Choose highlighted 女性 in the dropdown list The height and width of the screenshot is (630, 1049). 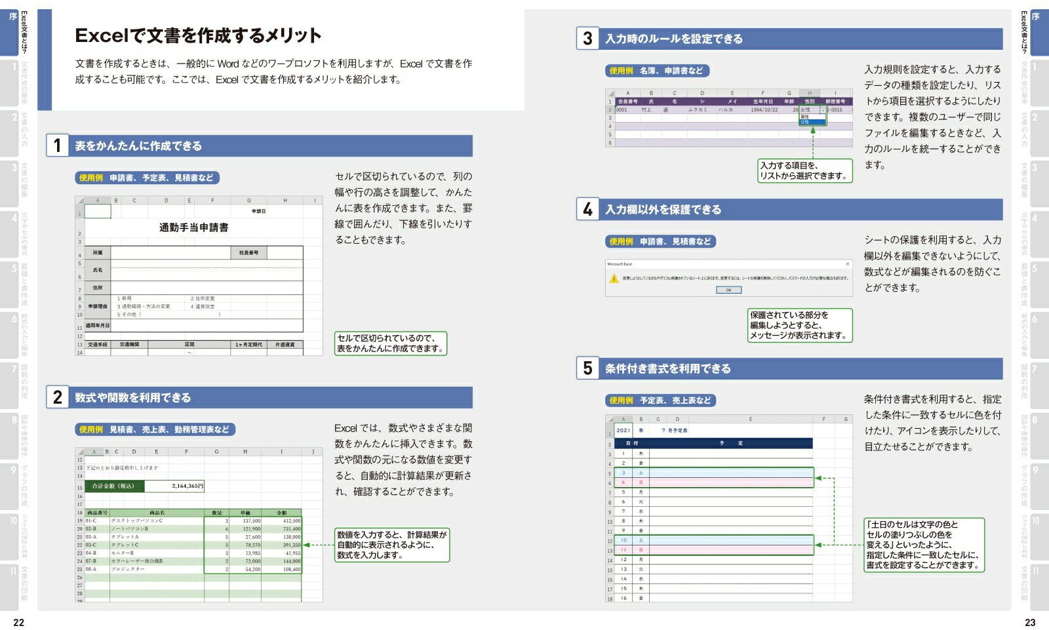click(806, 122)
